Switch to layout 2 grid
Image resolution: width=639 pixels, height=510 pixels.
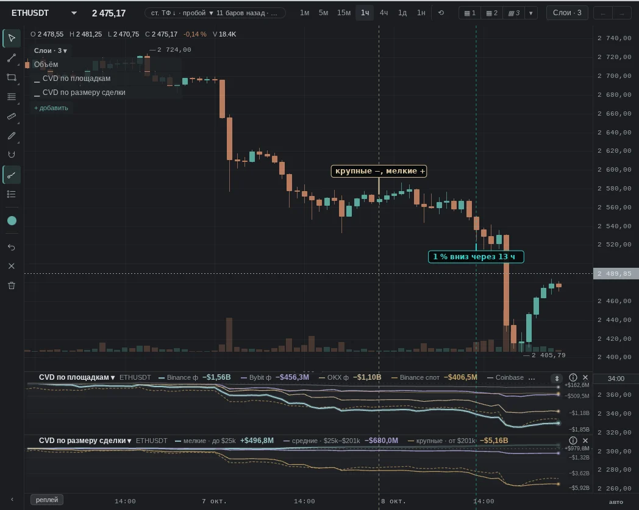click(x=492, y=13)
